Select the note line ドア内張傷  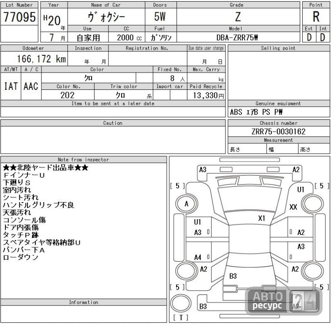21,227
